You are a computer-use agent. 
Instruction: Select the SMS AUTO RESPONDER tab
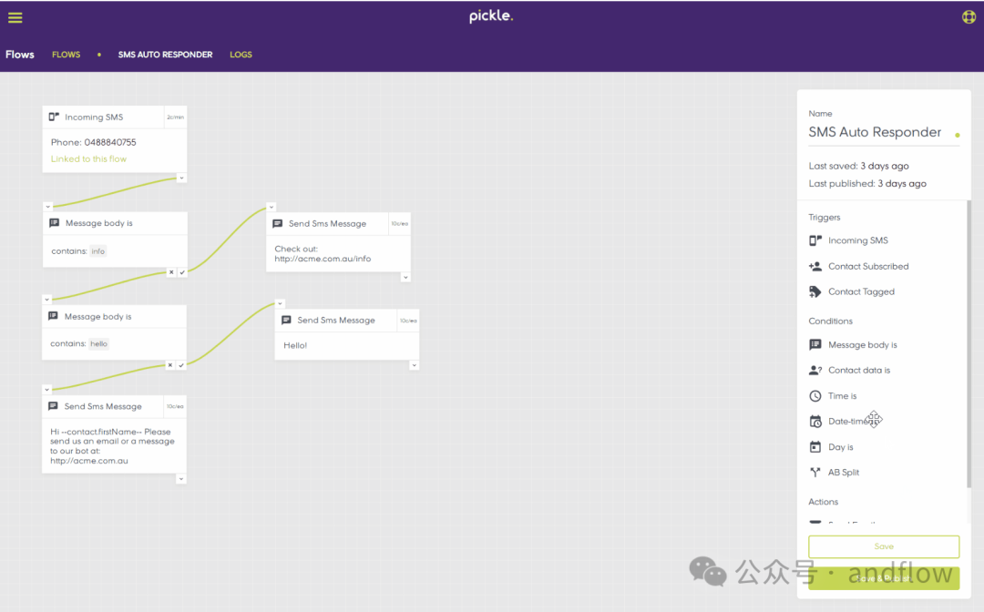coord(165,55)
